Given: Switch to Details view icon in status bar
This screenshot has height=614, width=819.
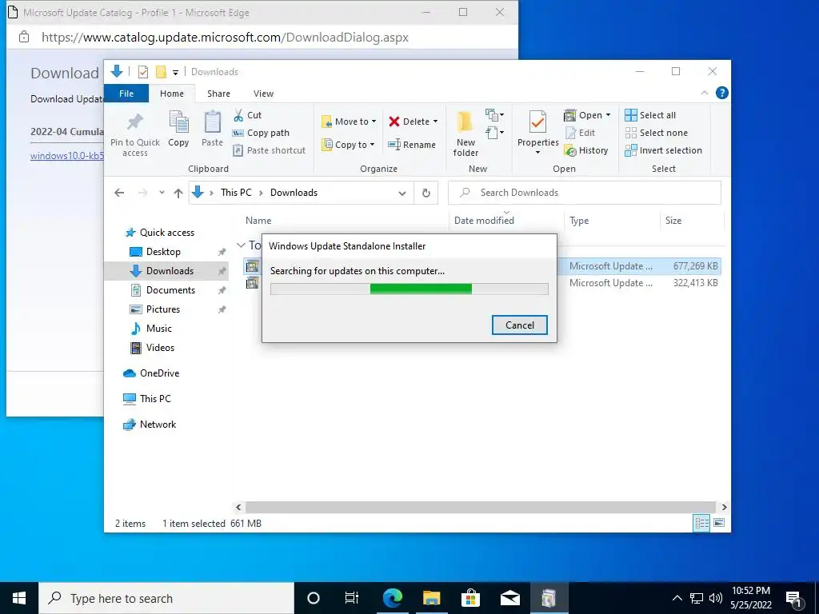Looking at the screenshot, I should (701, 523).
